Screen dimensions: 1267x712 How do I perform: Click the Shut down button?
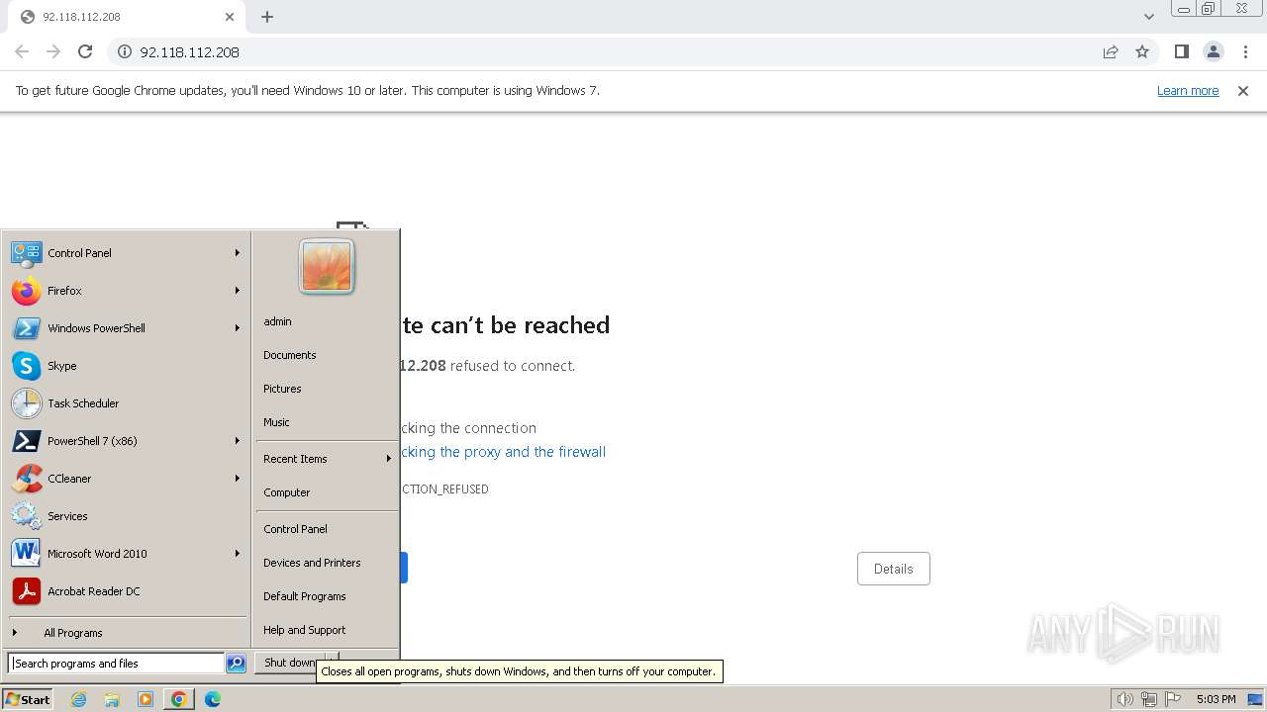click(290, 663)
